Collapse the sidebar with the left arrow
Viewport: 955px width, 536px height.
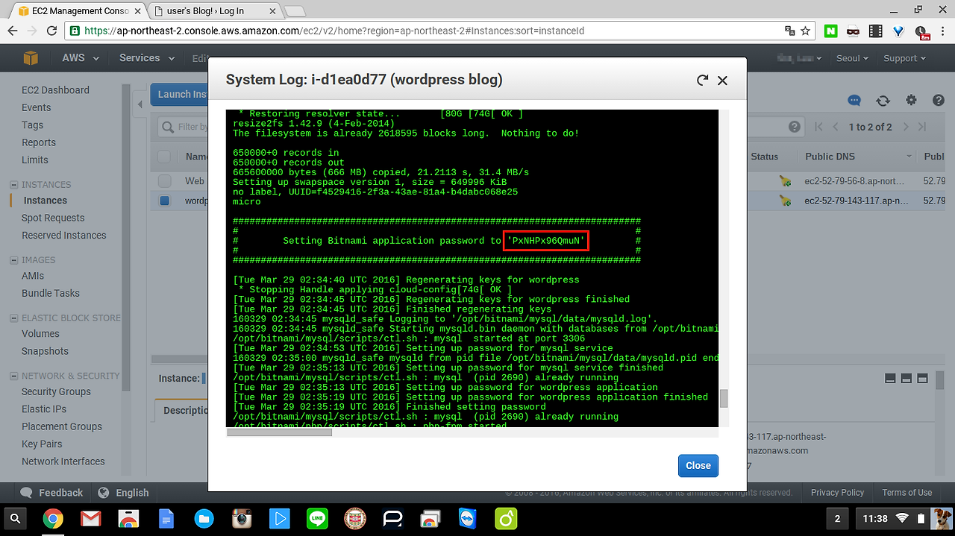click(141, 104)
